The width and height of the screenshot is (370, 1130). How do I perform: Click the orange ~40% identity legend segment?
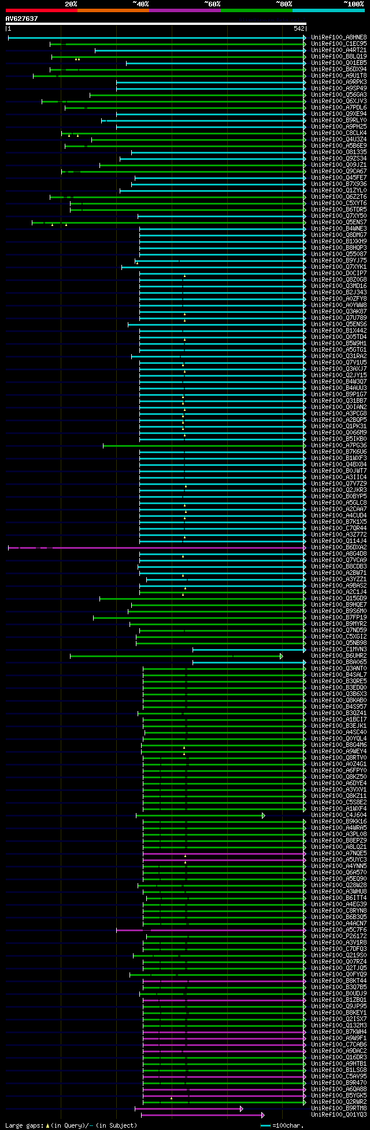coord(113,10)
